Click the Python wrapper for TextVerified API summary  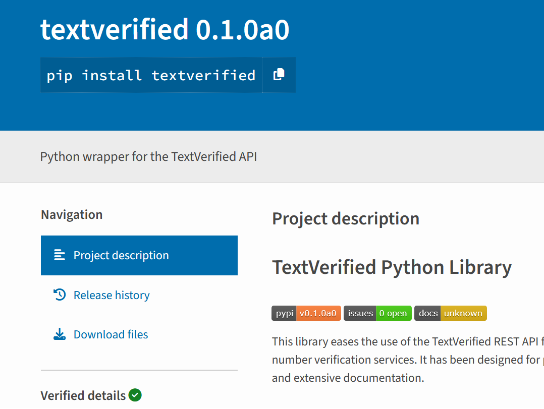pos(148,157)
